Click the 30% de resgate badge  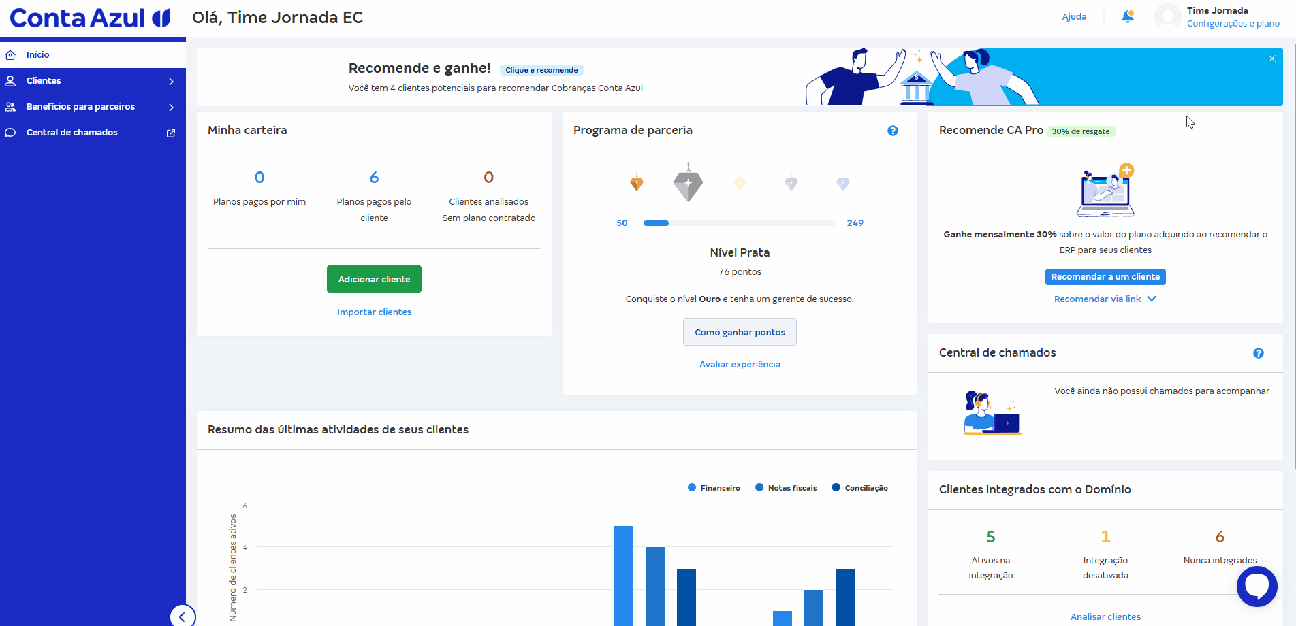(1080, 131)
